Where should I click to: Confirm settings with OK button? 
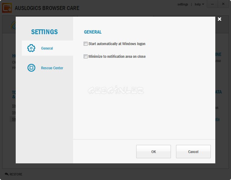click(x=153, y=152)
